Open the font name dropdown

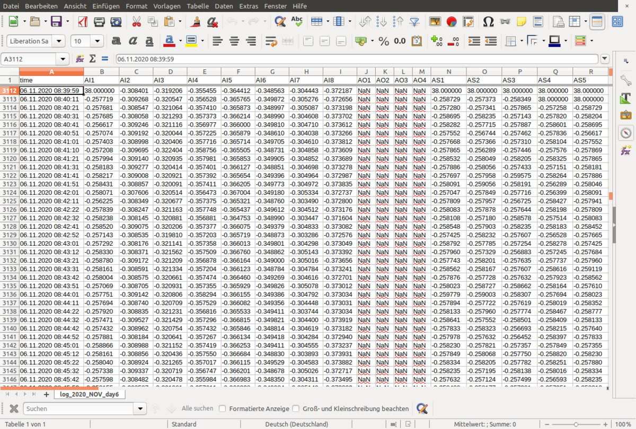(x=59, y=41)
